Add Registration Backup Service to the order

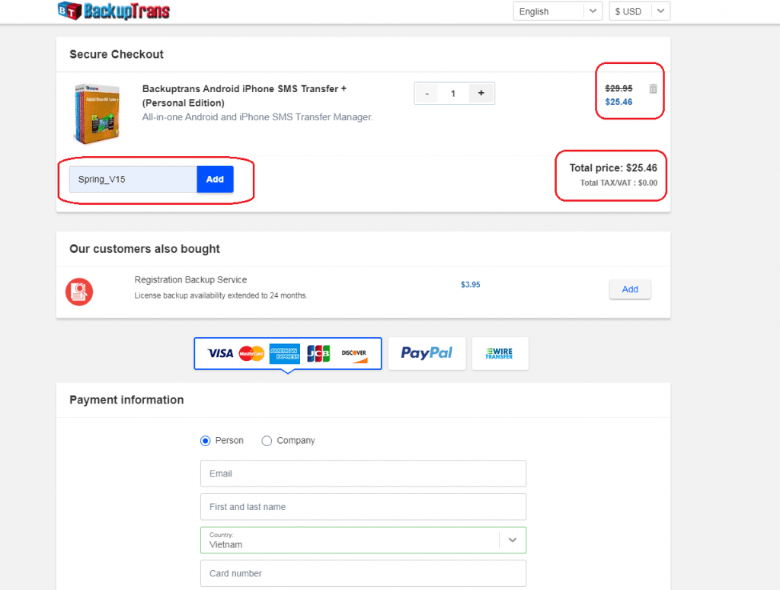click(630, 289)
